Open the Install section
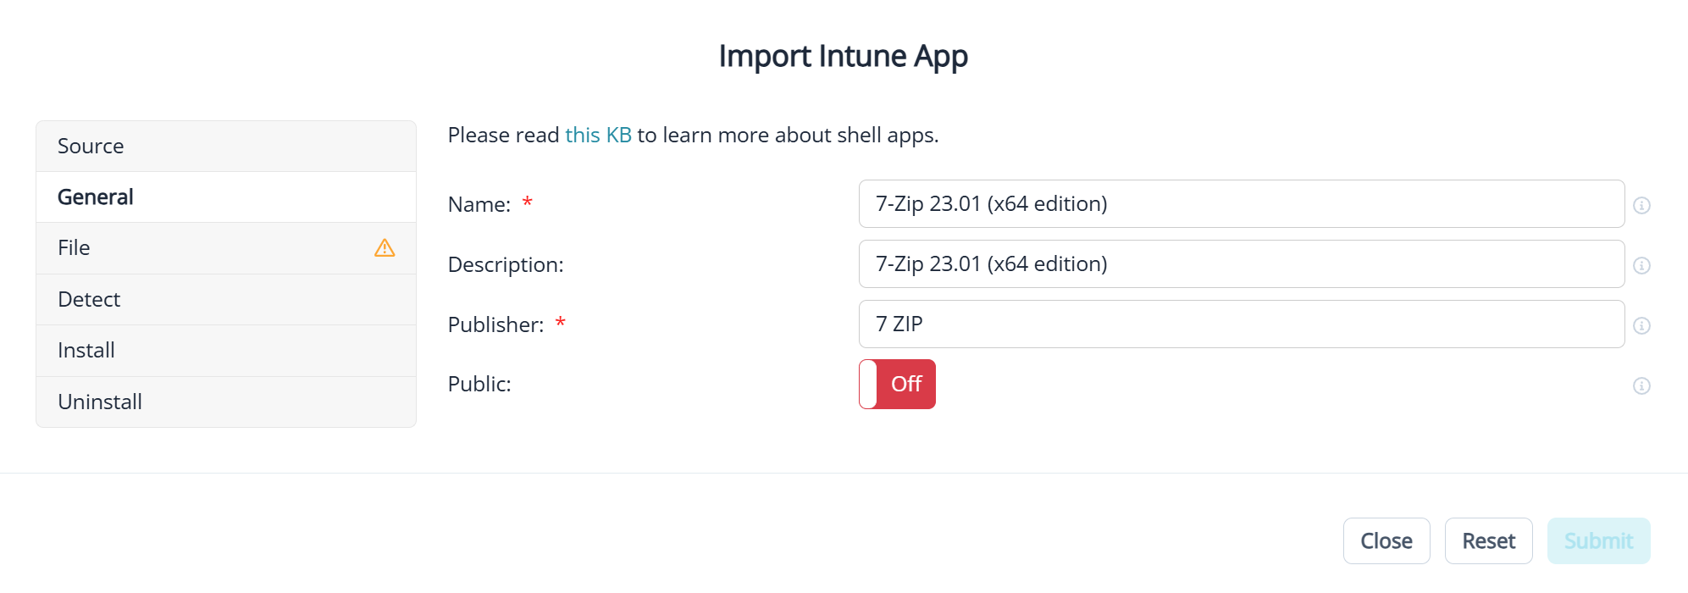This screenshot has width=1688, height=593. pos(225,350)
